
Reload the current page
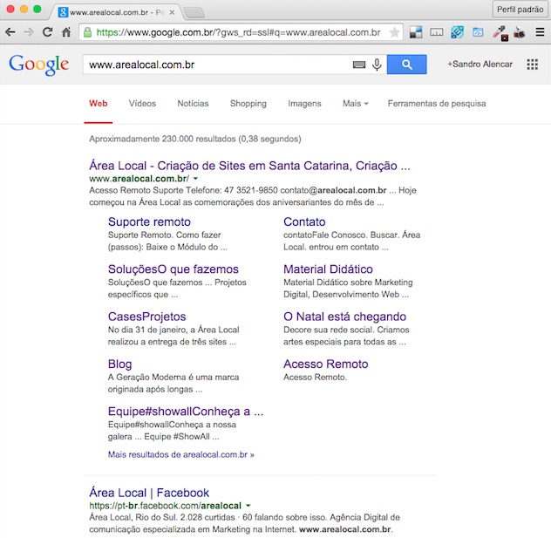47,32
